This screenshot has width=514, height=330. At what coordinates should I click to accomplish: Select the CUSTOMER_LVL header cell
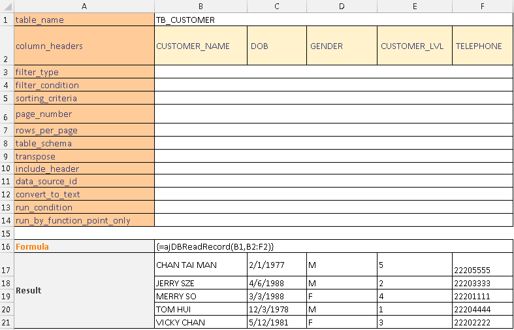(414, 46)
